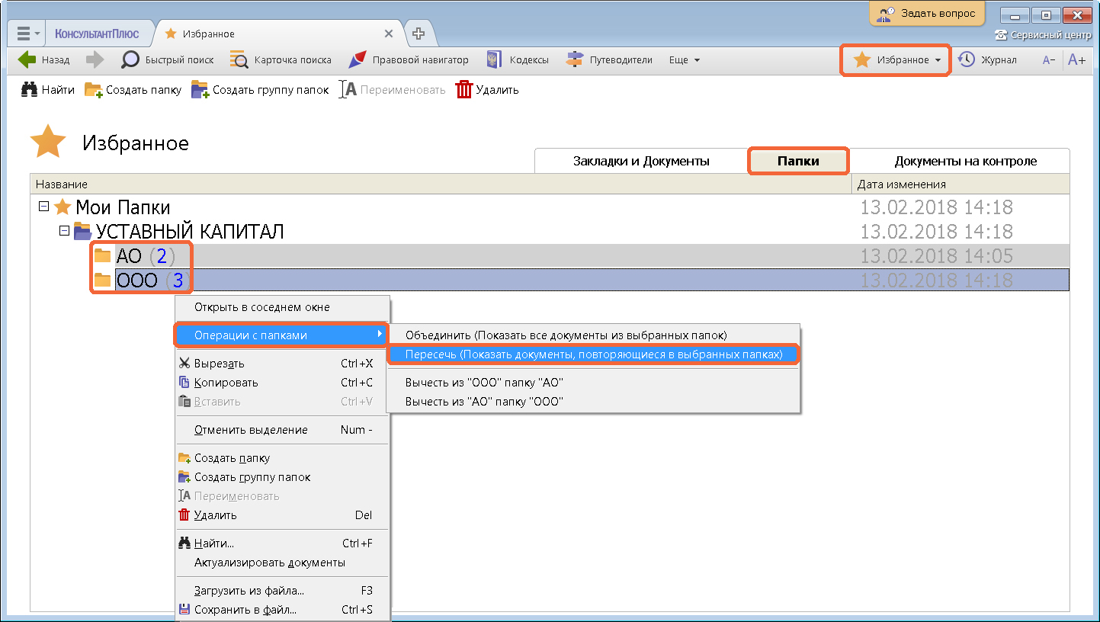Click the gray forward arrow
The height and width of the screenshot is (622, 1100).
point(95,59)
